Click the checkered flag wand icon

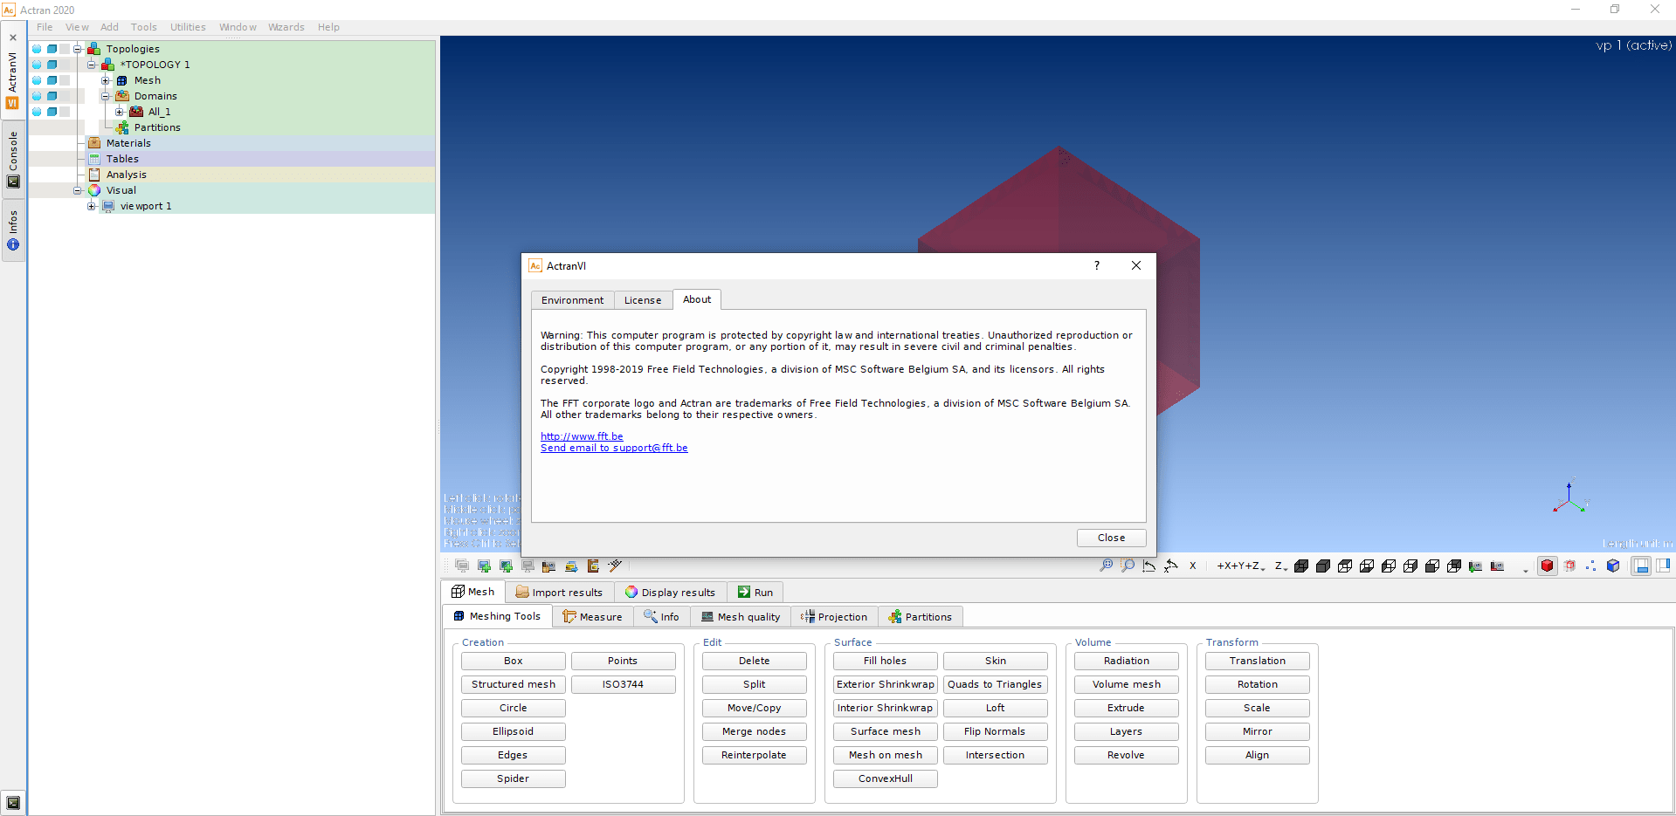click(615, 566)
